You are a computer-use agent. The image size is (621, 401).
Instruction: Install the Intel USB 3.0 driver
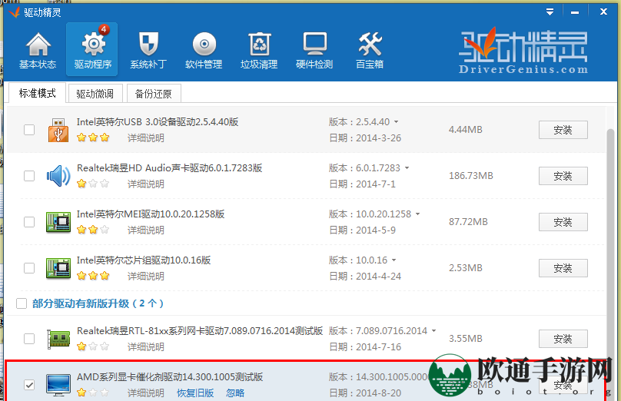(563, 130)
